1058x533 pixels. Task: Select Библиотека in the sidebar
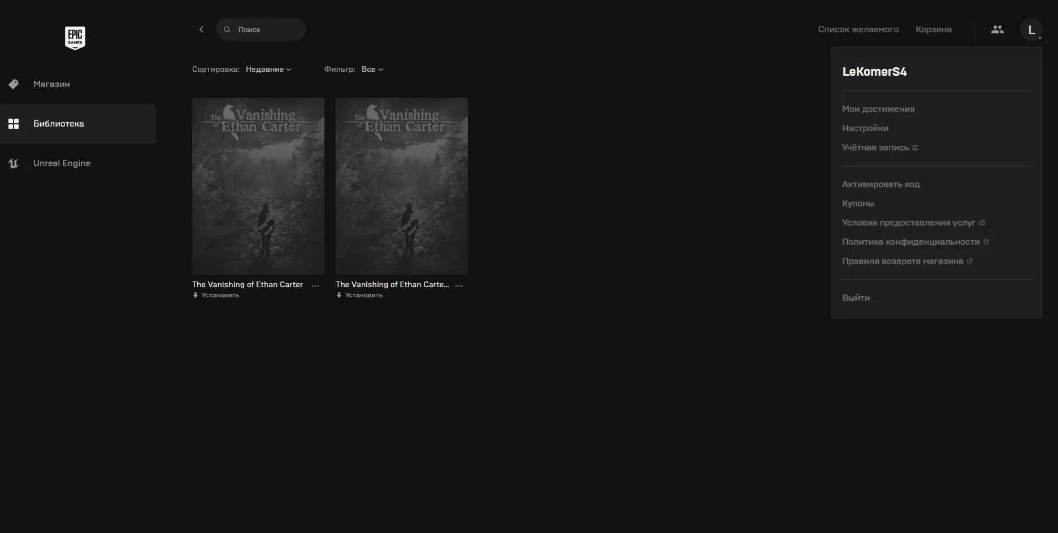click(78, 124)
